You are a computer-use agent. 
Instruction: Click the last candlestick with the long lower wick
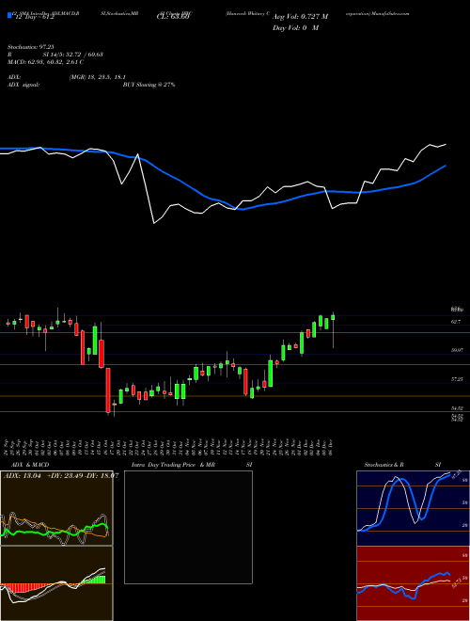(333, 329)
